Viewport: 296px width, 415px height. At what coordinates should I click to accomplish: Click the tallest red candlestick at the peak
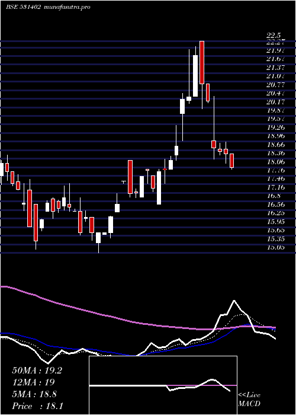tap(202, 62)
